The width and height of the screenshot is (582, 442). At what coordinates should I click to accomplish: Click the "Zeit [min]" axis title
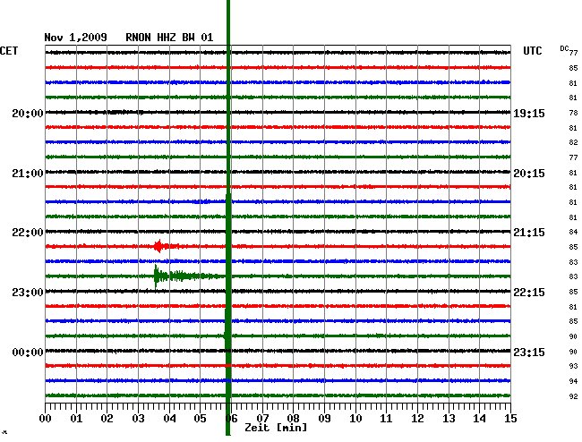pos(276,428)
